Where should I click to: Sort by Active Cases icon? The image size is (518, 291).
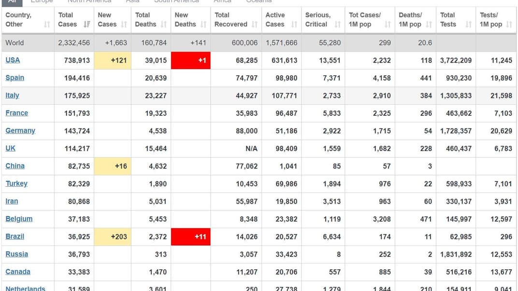[294, 25]
